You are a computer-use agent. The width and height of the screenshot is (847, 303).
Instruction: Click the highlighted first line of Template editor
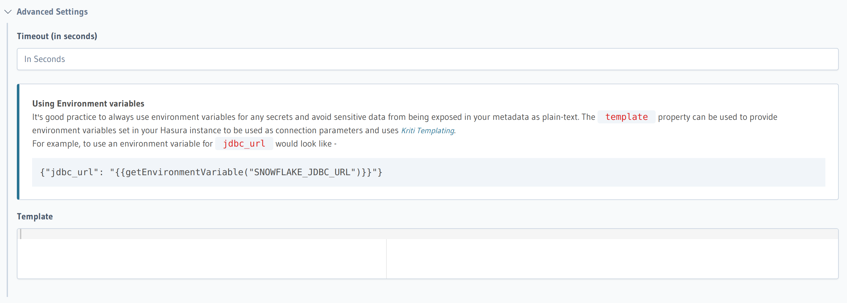click(427, 234)
